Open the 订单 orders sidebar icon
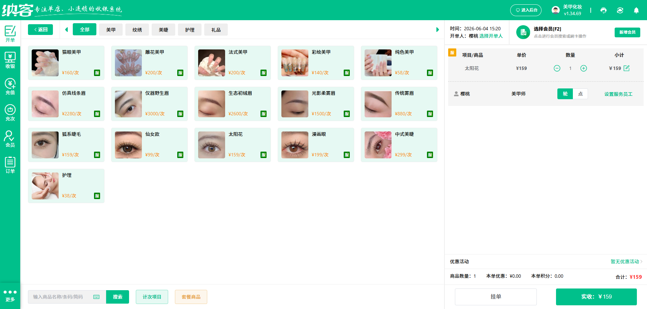Screen dimensions: 647x309 pyautogui.click(x=10, y=165)
